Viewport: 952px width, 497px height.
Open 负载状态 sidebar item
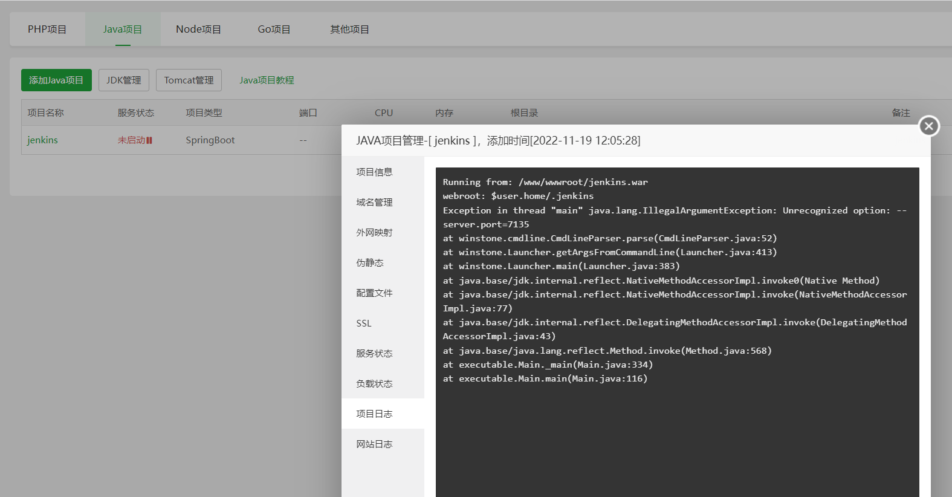point(383,383)
